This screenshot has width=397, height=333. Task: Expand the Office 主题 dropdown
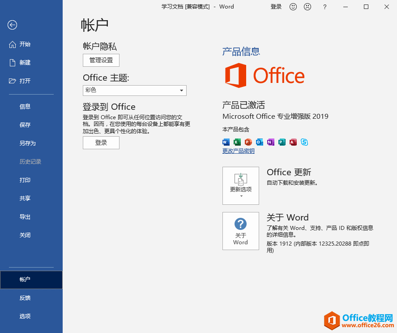coord(135,90)
